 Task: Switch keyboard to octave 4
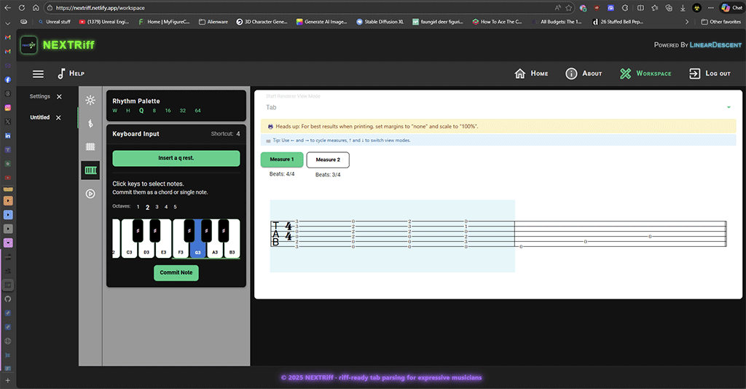click(x=165, y=207)
